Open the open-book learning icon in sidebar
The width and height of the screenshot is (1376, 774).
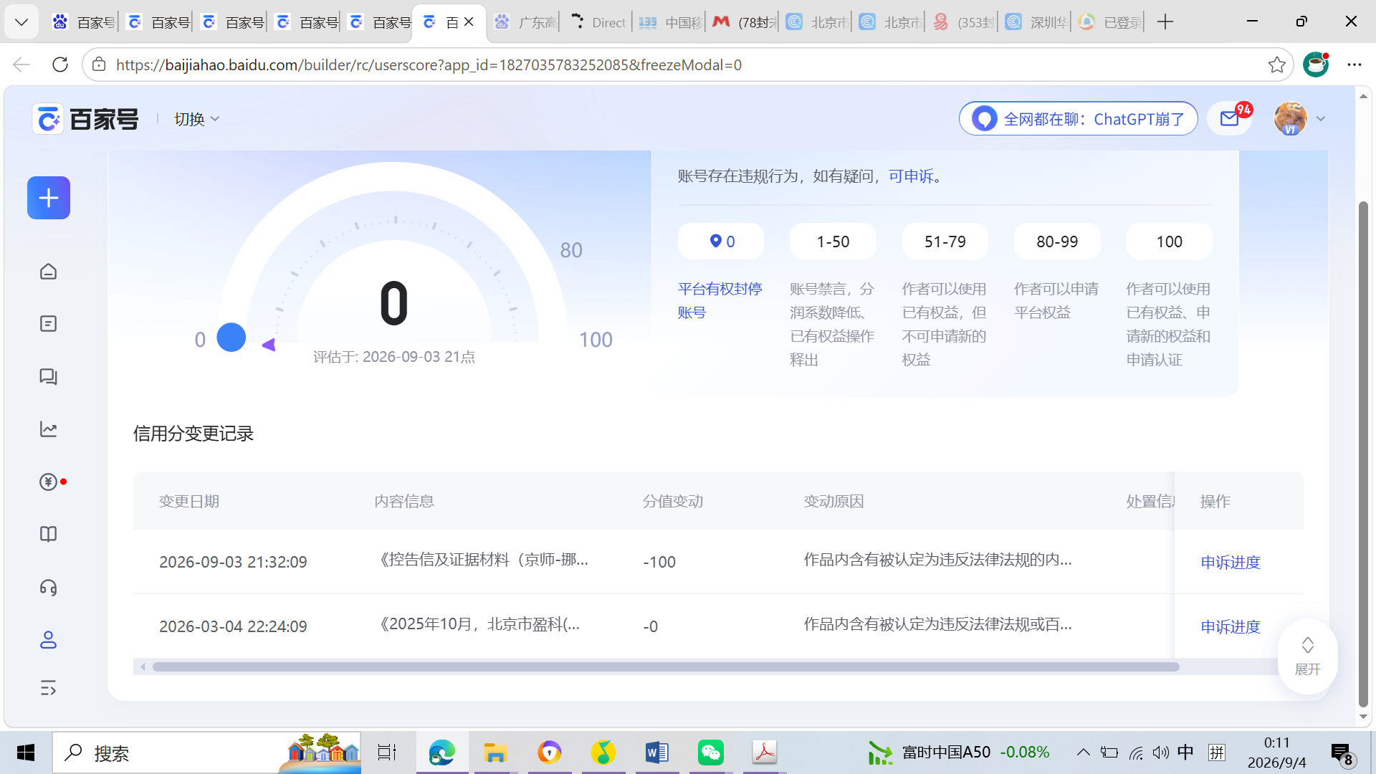48,535
